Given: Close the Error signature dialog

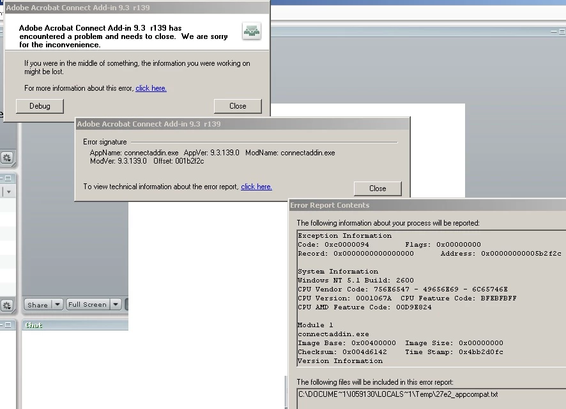Looking at the screenshot, I should 378,189.
